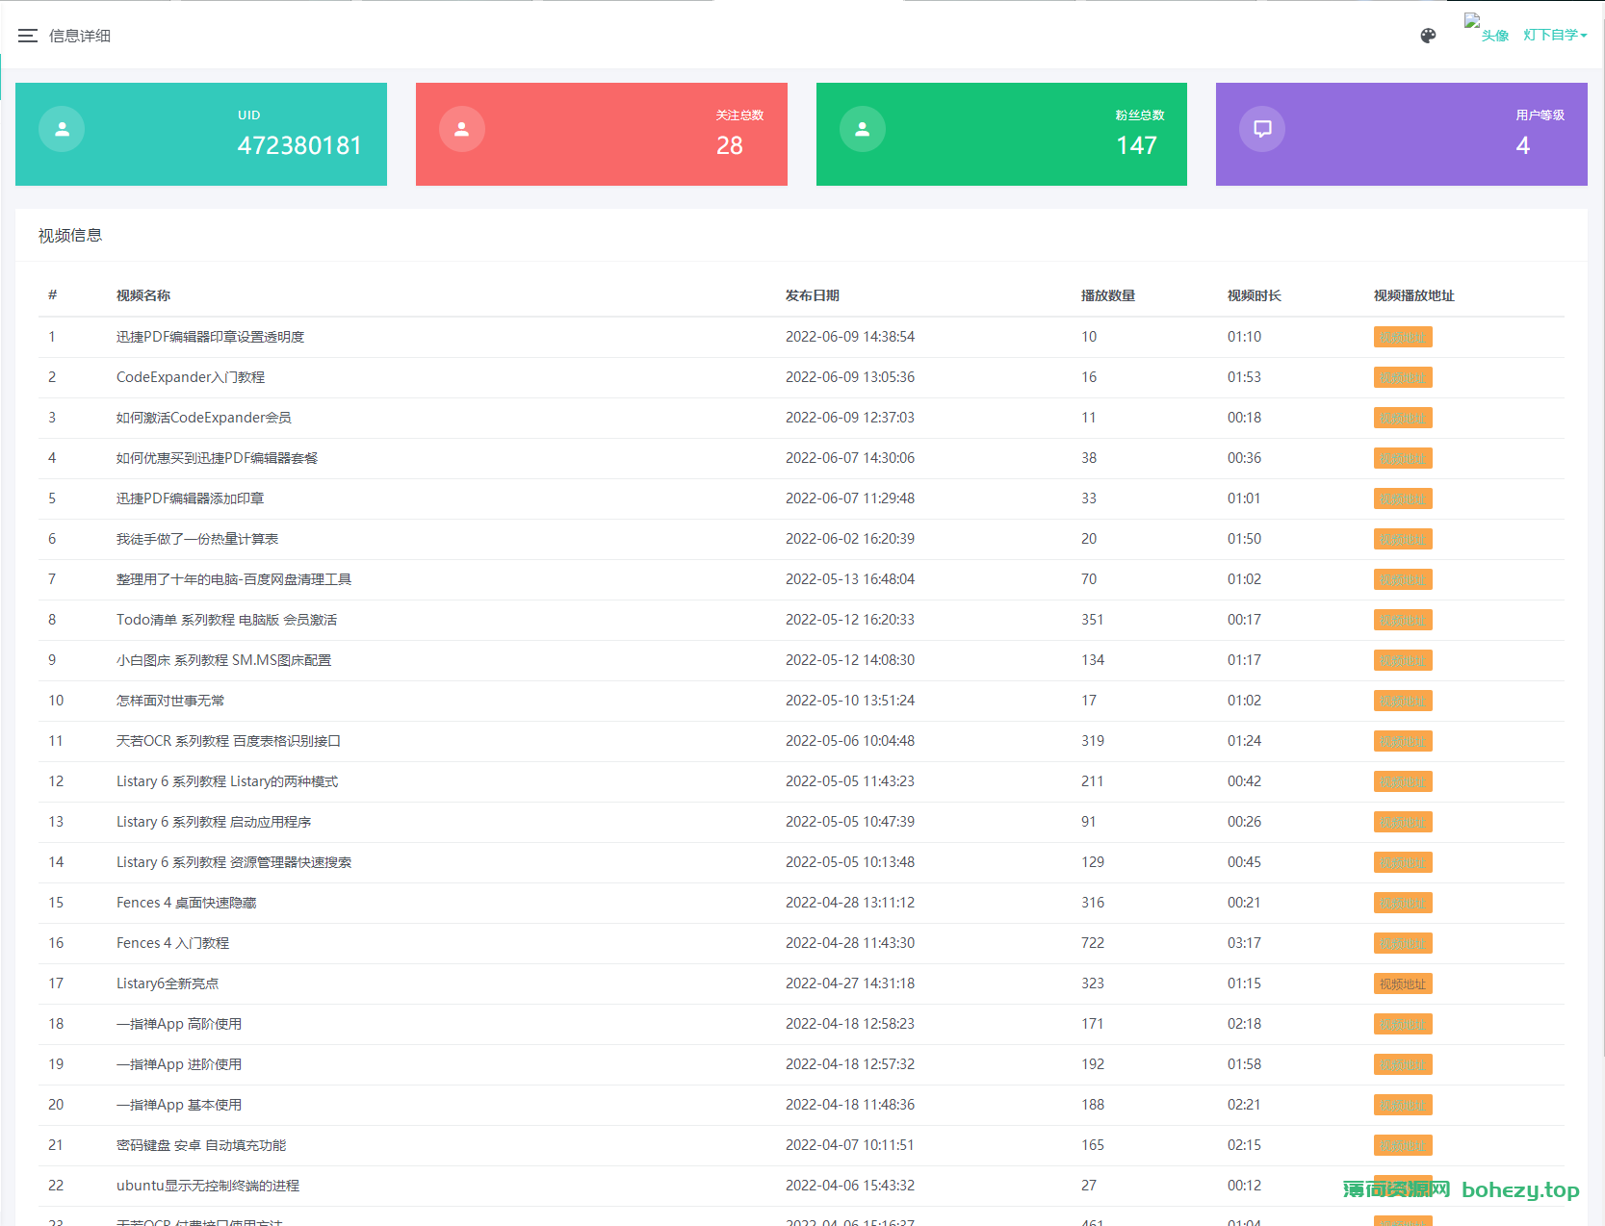
Task: Click the 关注总数 value 28
Action: (730, 145)
